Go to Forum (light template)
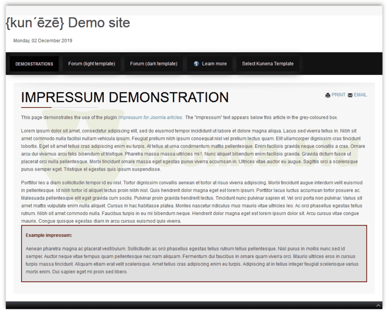This screenshot has width=389, height=311. point(92,64)
